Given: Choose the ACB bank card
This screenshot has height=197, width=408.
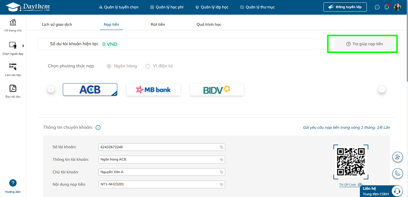Looking at the screenshot, I should pos(90,90).
